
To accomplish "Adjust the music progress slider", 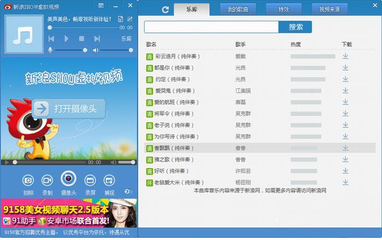I will pyautogui.click(x=84, y=27).
